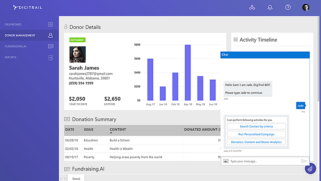Click email sarahjames2787@gmail.com
Viewport: 321px width, 181px height.
91,74
